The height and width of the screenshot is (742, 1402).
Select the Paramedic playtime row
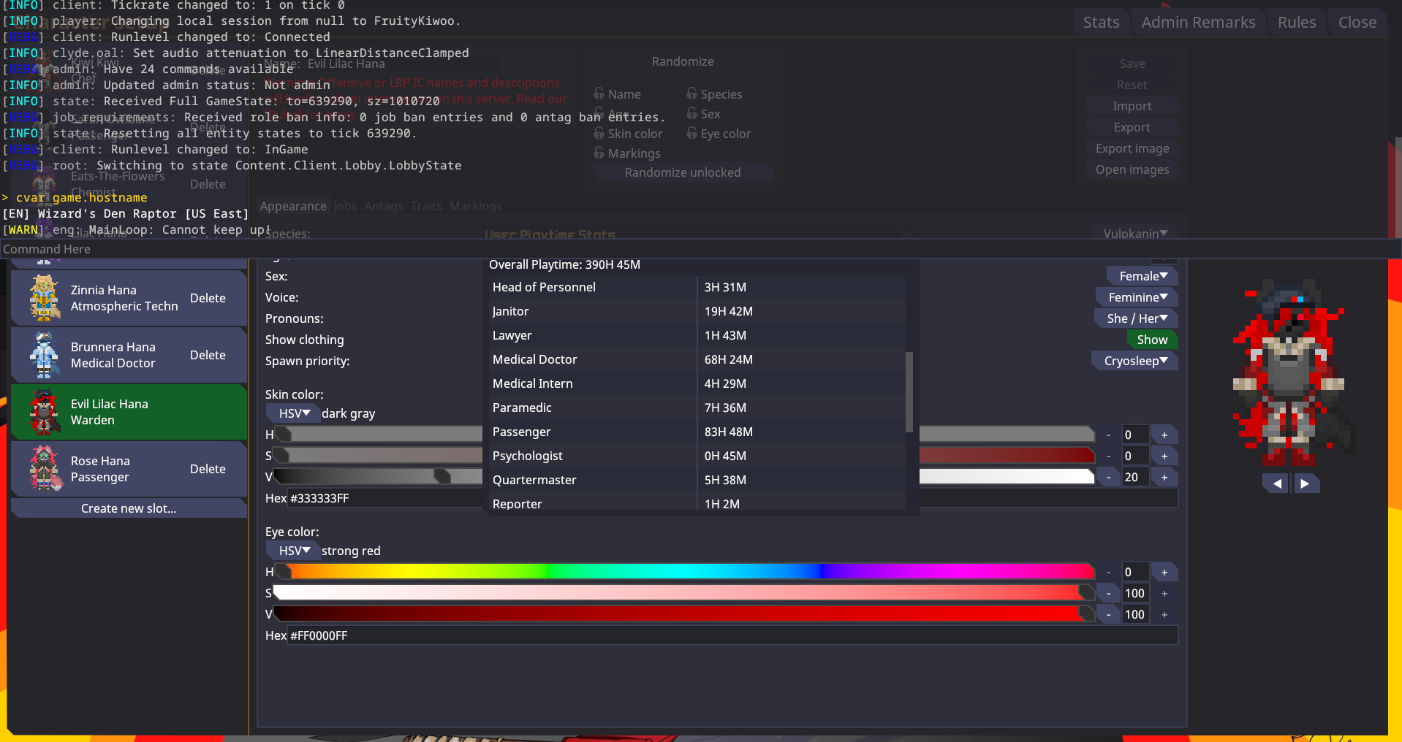tap(697, 408)
